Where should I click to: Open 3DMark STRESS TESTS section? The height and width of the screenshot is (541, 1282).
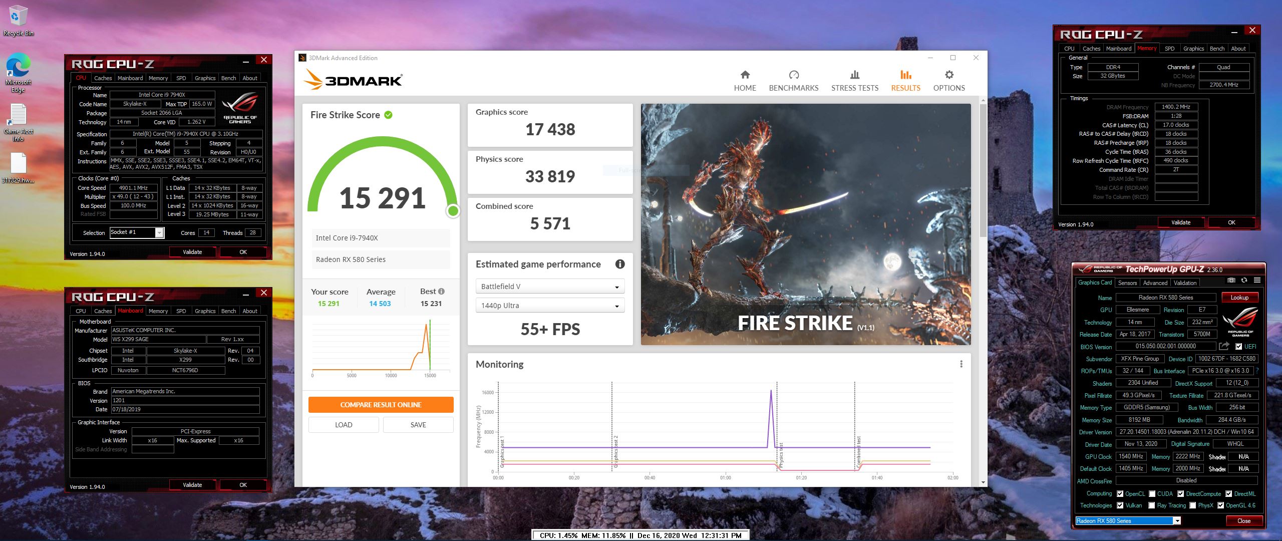[855, 81]
